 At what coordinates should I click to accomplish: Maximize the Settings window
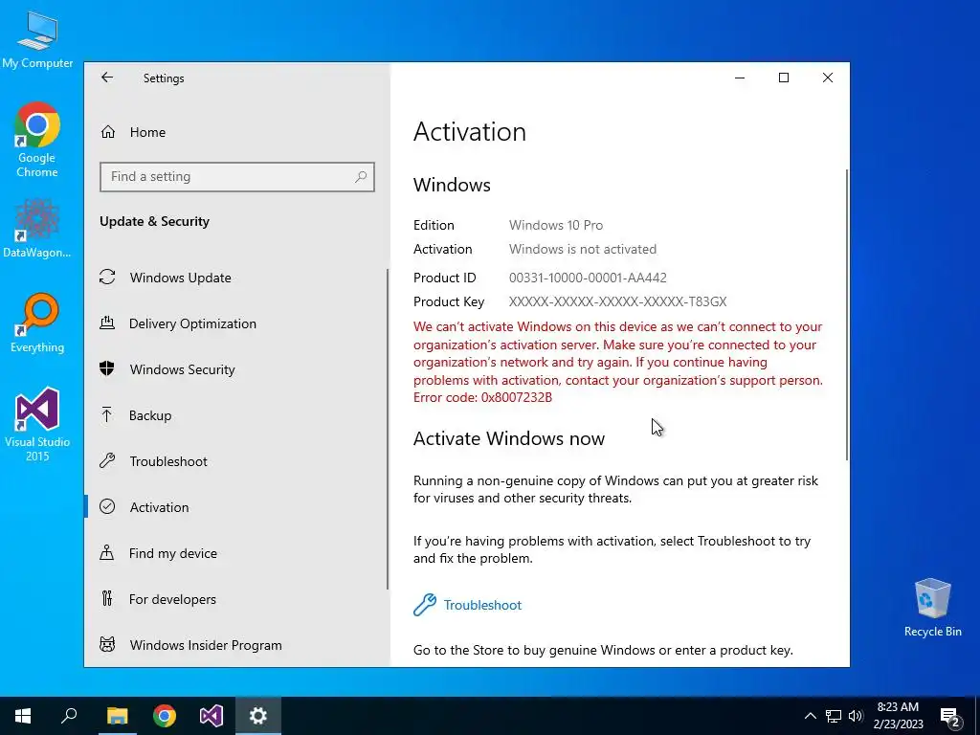point(784,78)
